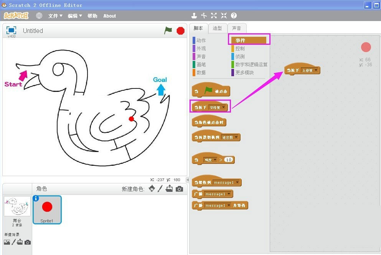Select the grow sprite tool
Viewport: 381px width, 255px height.
[x=214, y=16]
